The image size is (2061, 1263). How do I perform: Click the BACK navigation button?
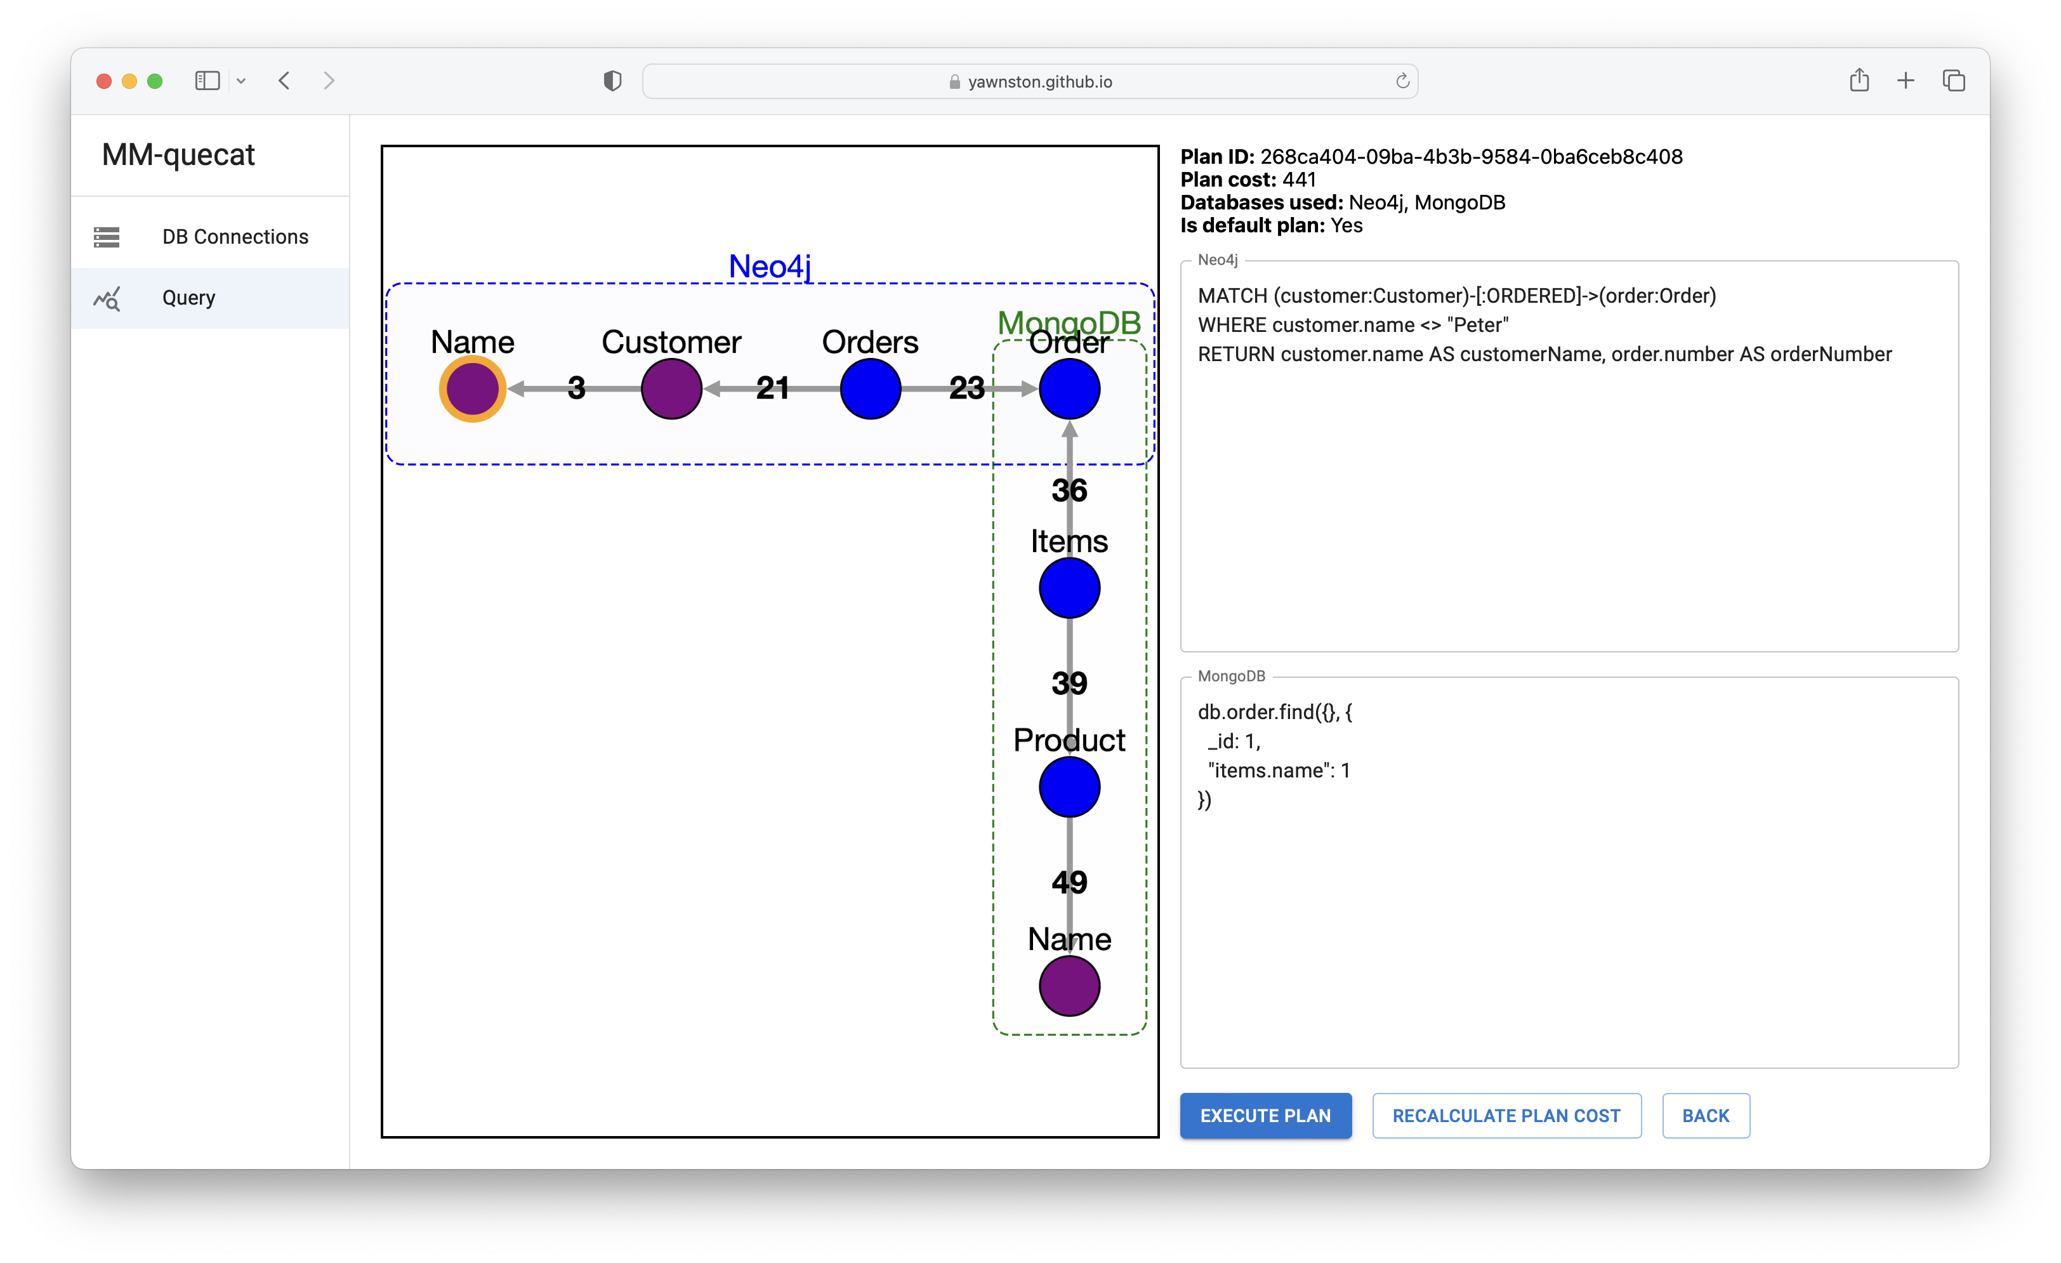[x=1705, y=1114]
